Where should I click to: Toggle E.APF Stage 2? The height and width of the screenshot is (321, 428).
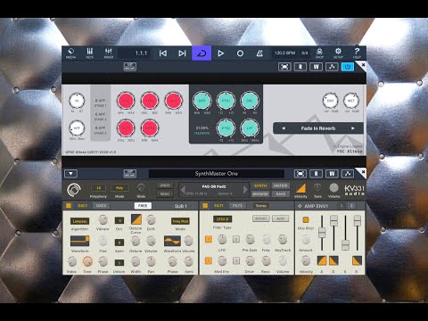[x=100, y=117]
